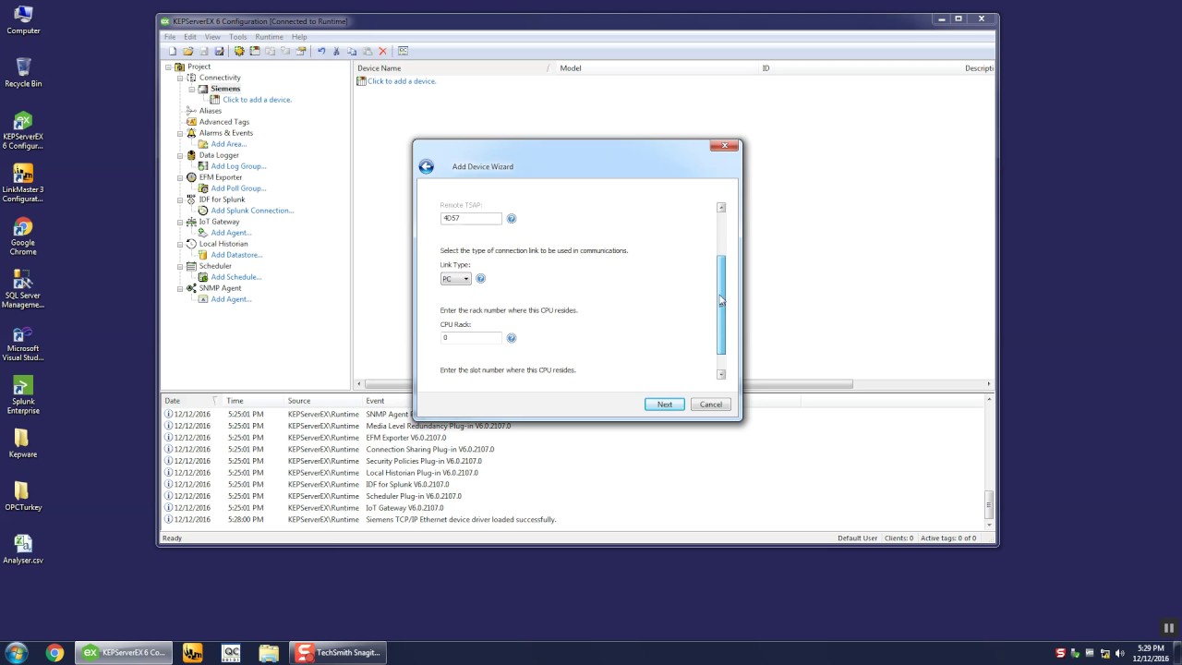Click the New Device toolbar icon
The width and height of the screenshot is (1182, 665).
(x=255, y=51)
